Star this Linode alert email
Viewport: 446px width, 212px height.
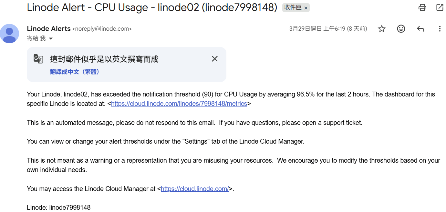382,29
